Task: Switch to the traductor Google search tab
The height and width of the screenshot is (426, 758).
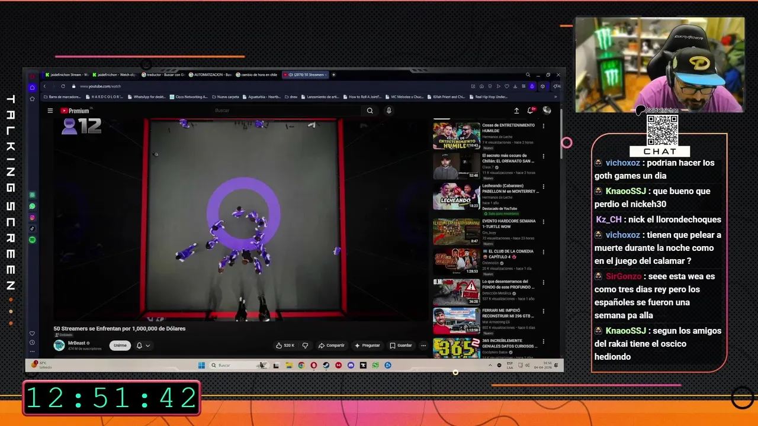Action: pos(163,75)
